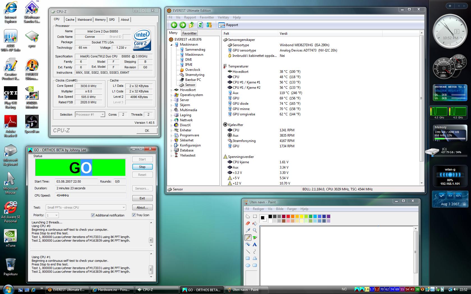Image resolution: width=471 pixels, height=294 pixels.
Task: Select Strømstyring tree item
Action: [x=195, y=75]
